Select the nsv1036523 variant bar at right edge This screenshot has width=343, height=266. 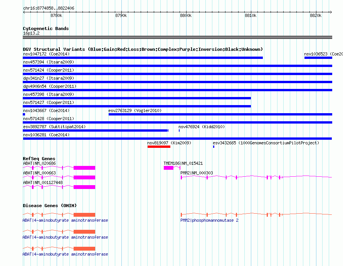click(318, 58)
